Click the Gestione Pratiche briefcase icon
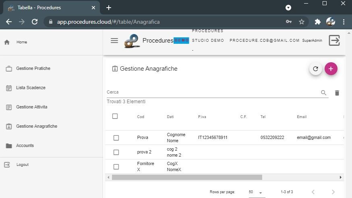The width and height of the screenshot is (352, 198). (x=9, y=69)
